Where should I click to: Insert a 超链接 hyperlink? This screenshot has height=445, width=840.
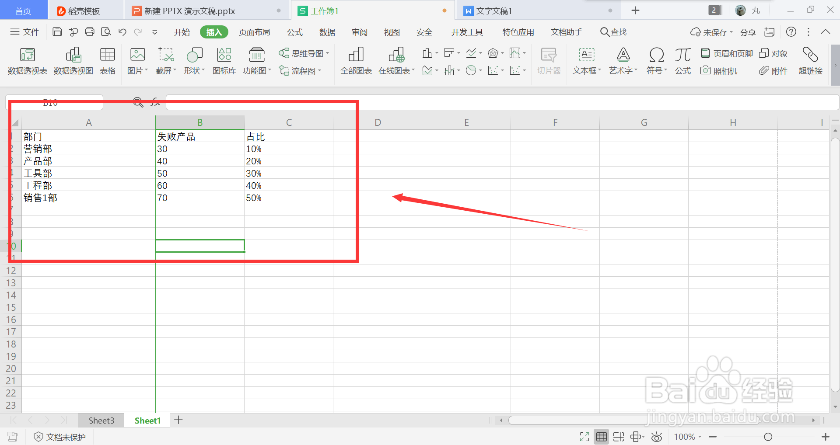(810, 61)
